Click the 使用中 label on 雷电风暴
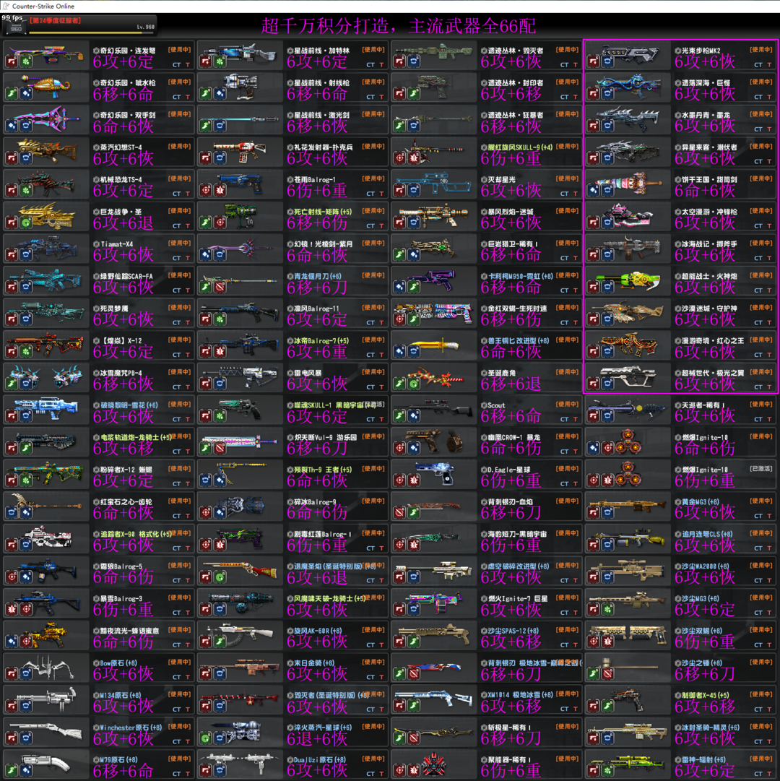This screenshot has height=781, width=780. click(373, 372)
